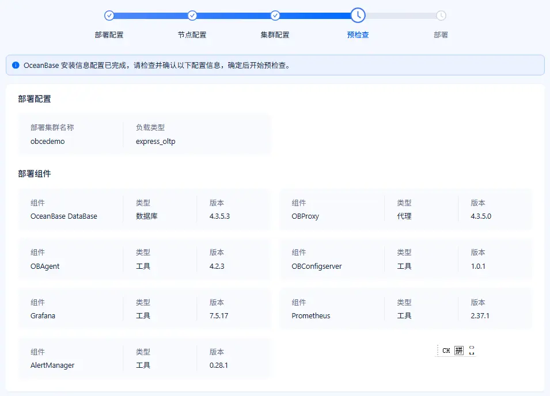Click the 集群配置 step checkmark icon

[275, 16]
